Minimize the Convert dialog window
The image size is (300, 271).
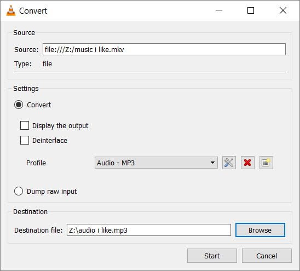[x=219, y=10]
